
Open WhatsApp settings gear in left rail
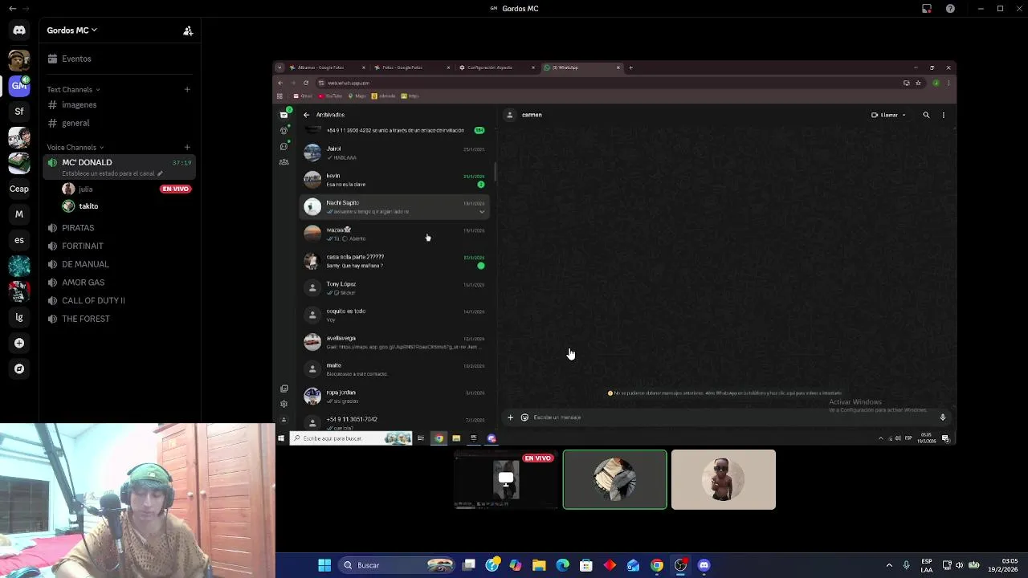click(284, 404)
